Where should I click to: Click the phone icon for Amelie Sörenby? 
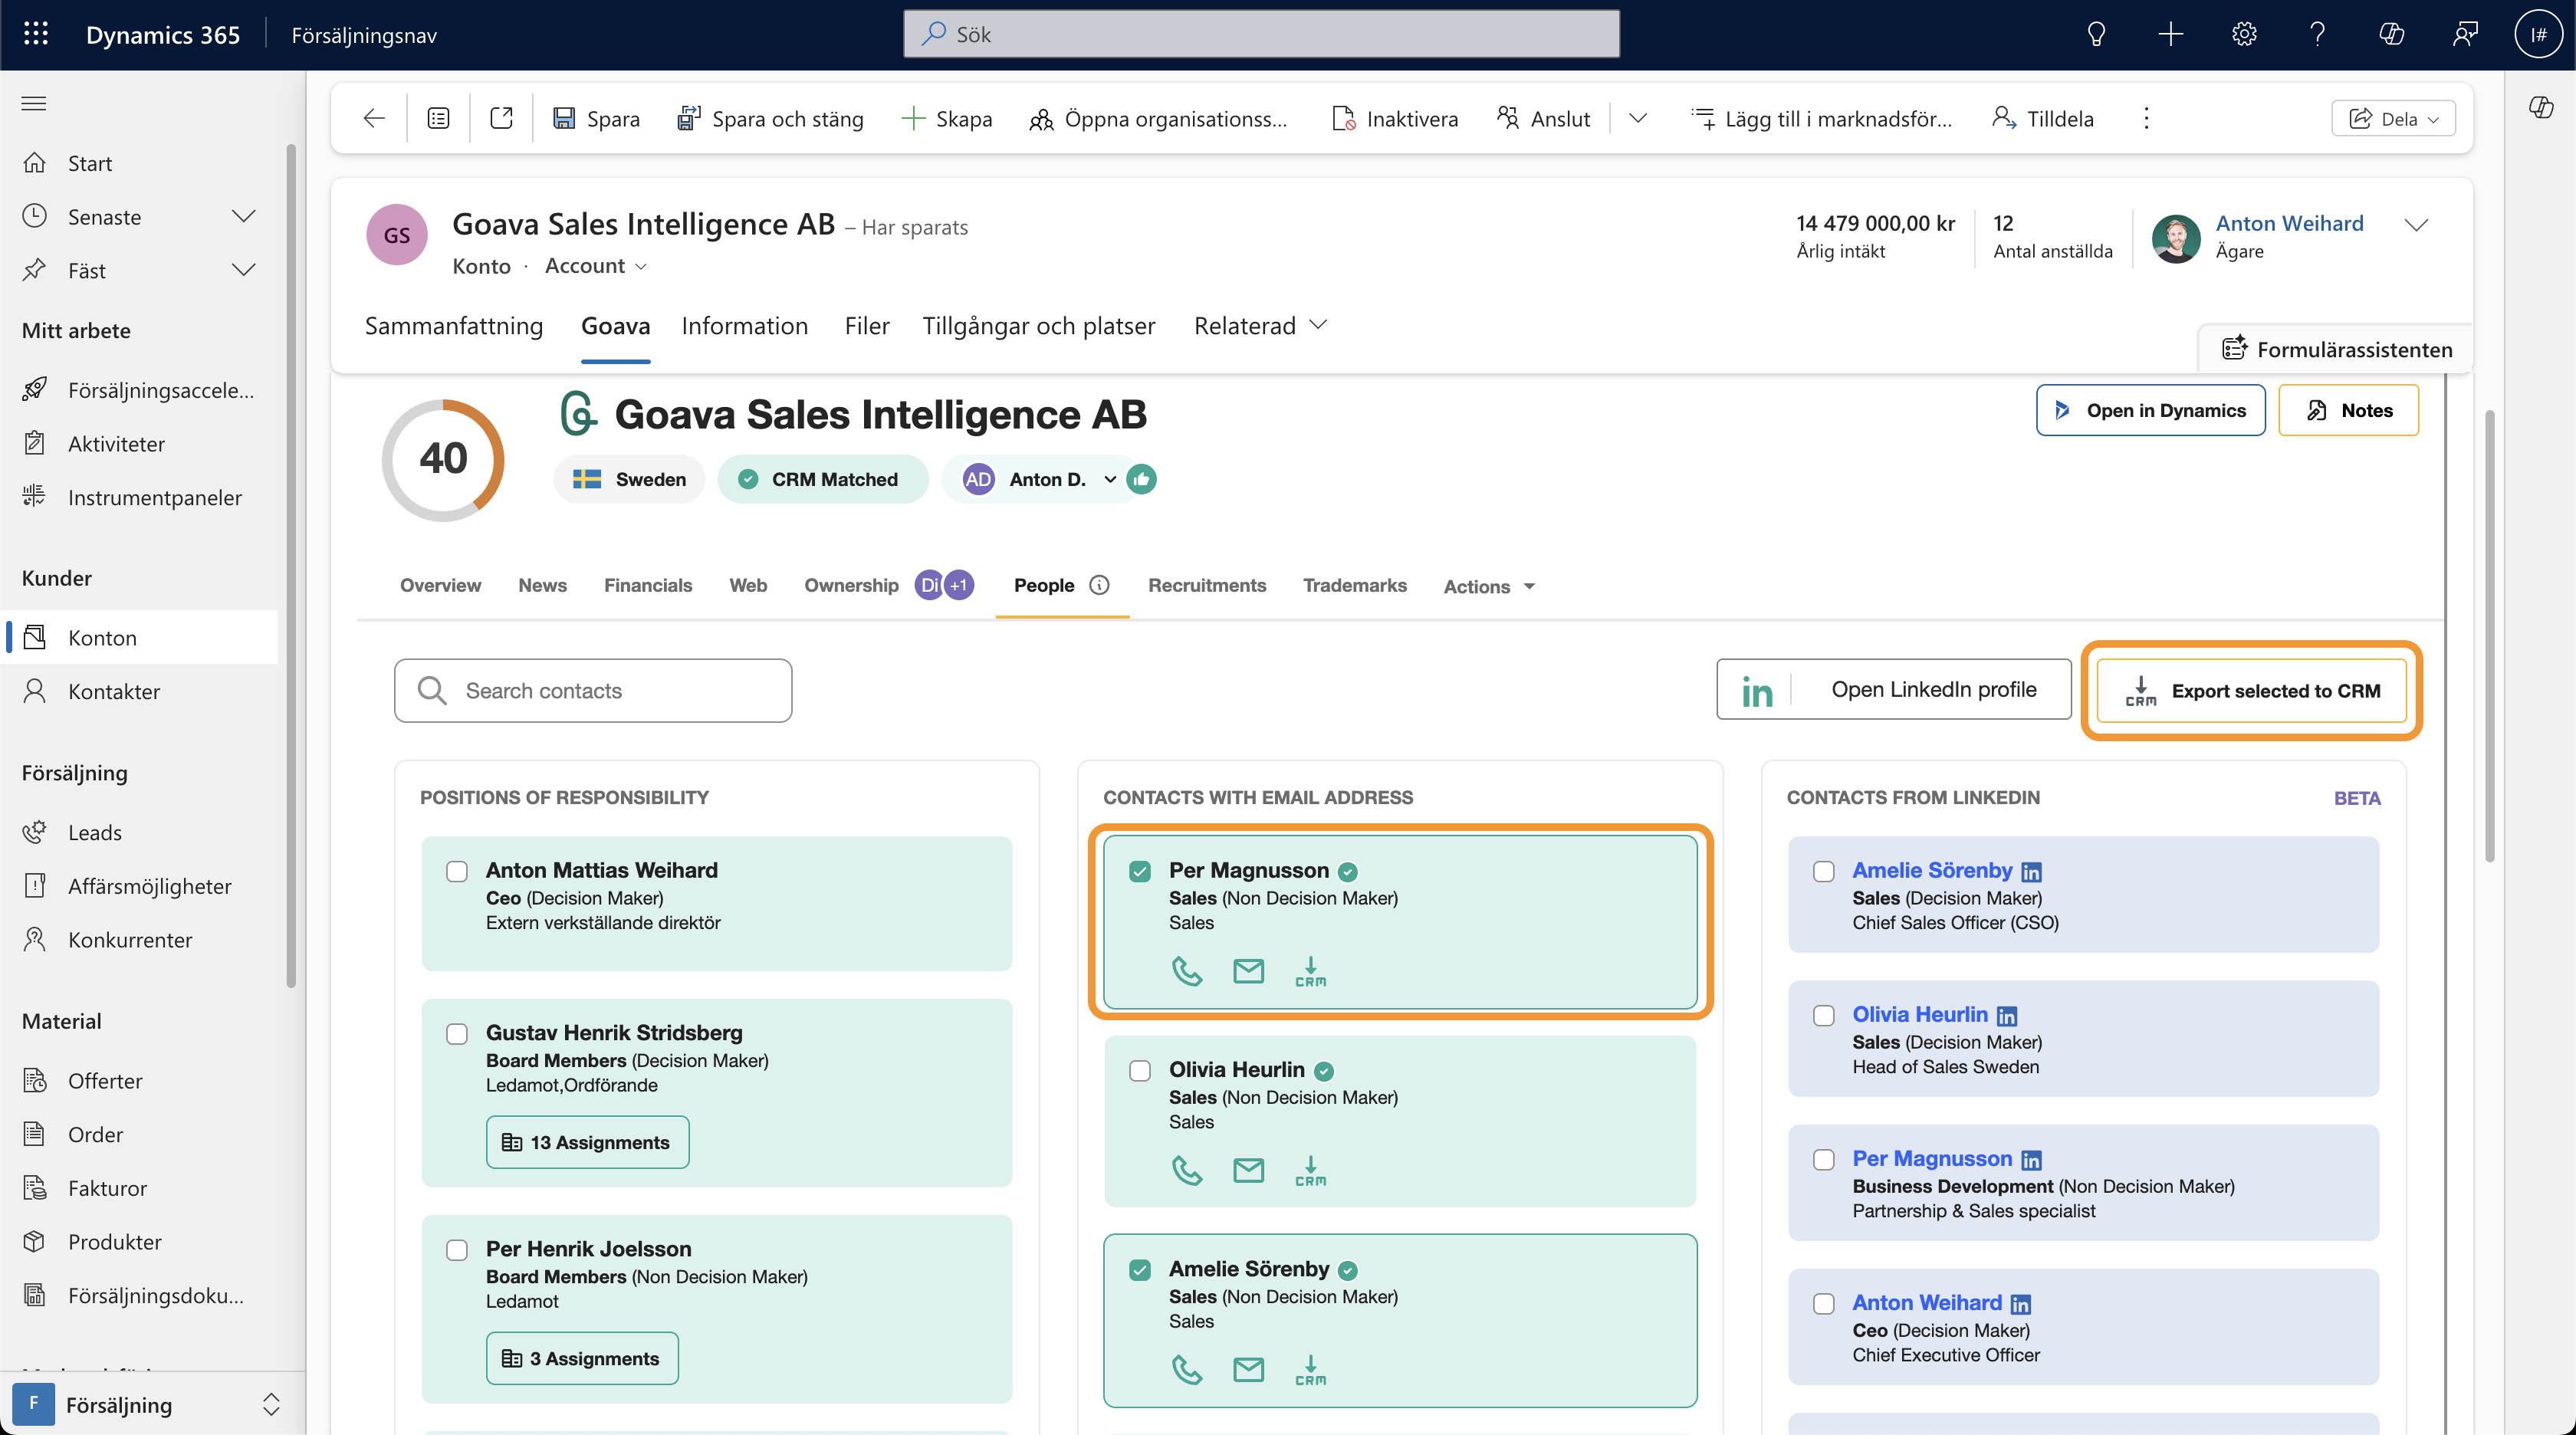pyautogui.click(x=1187, y=1369)
